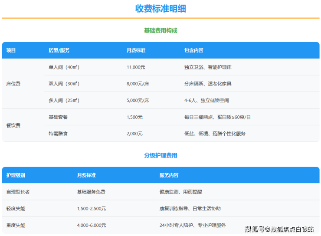Select the 重度失能 care level row
The image size is (321, 236).
click(x=16, y=225)
